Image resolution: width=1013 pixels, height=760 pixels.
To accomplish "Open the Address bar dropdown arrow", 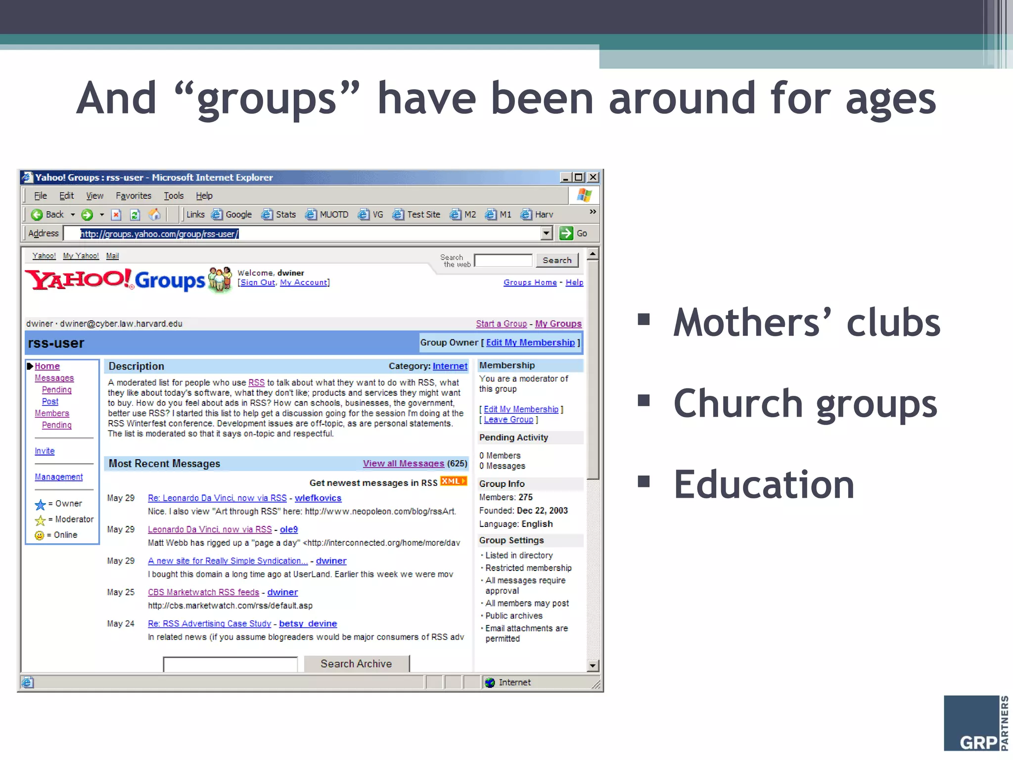I will tap(546, 233).
